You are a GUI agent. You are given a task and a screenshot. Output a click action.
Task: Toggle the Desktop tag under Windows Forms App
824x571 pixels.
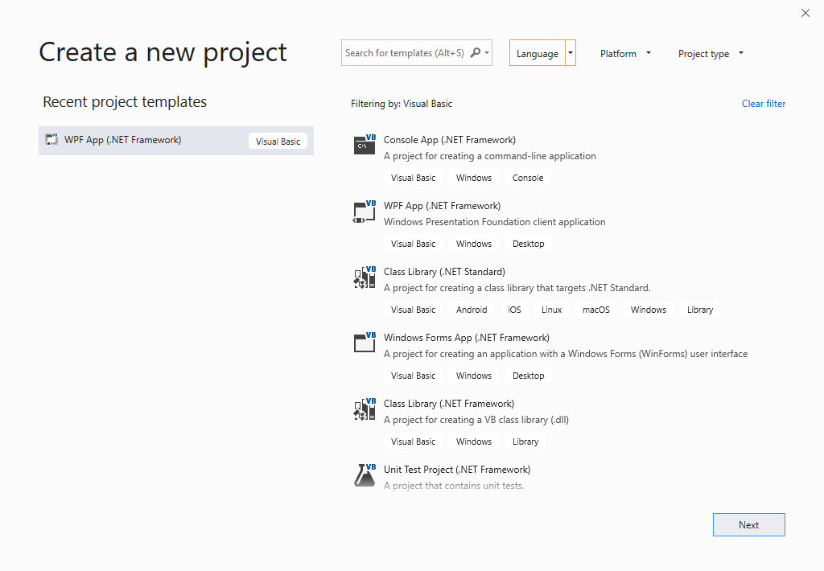tap(528, 375)
